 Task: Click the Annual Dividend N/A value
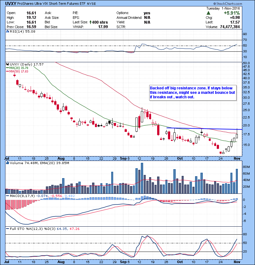tap(147, 18)
